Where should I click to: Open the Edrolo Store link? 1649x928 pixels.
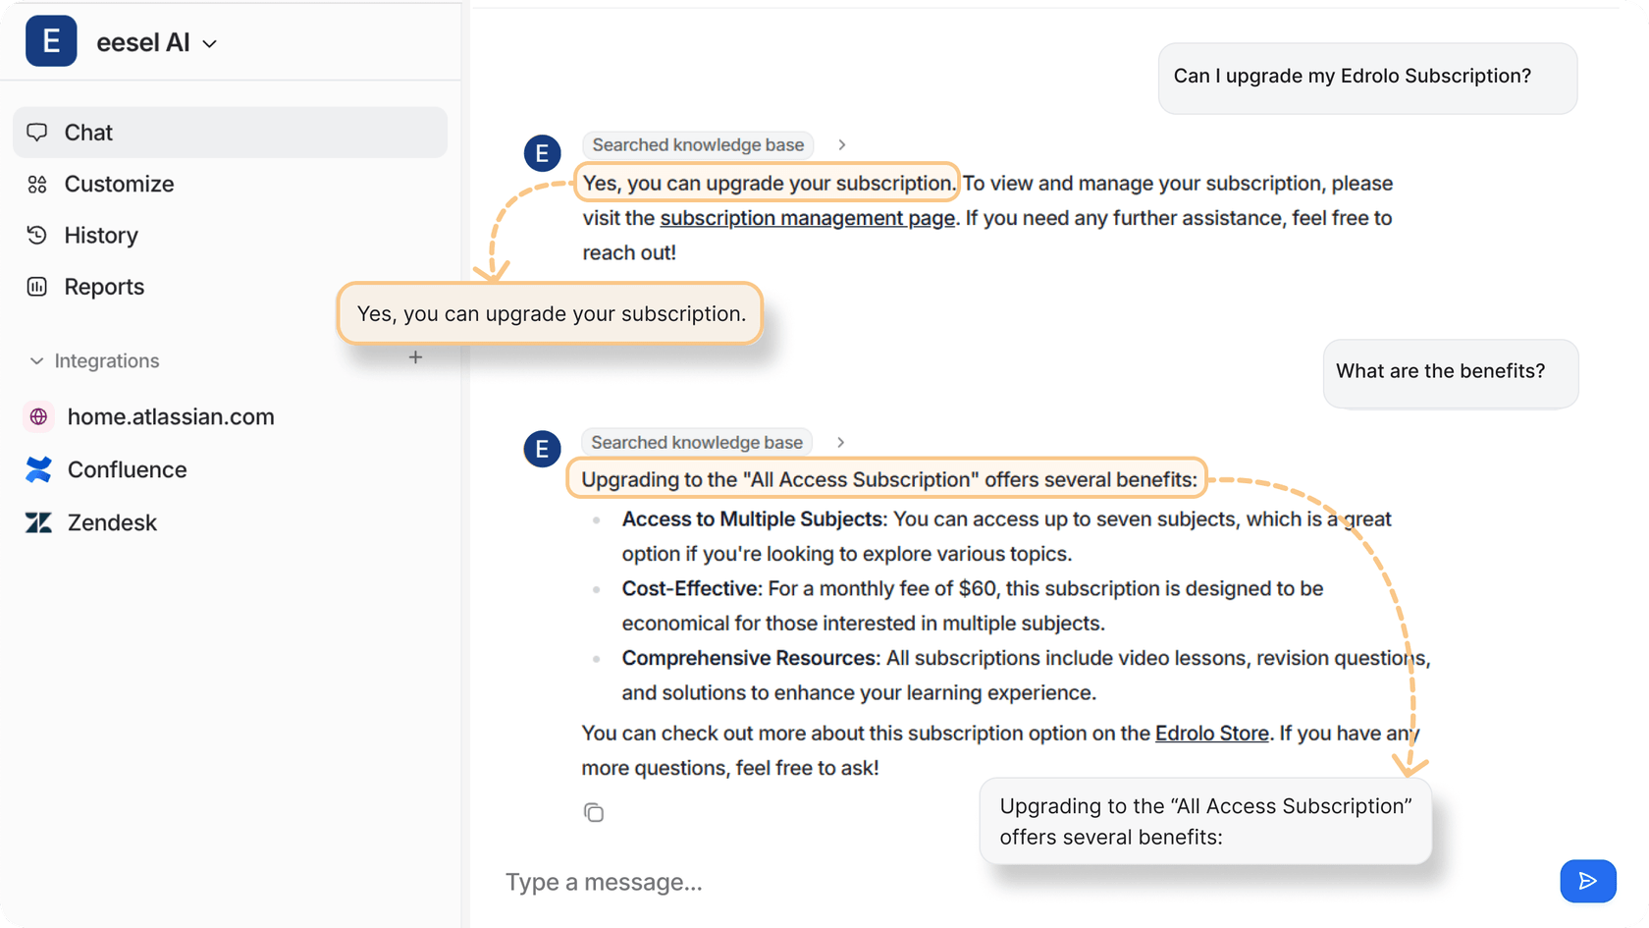[x=1211, y=734]
